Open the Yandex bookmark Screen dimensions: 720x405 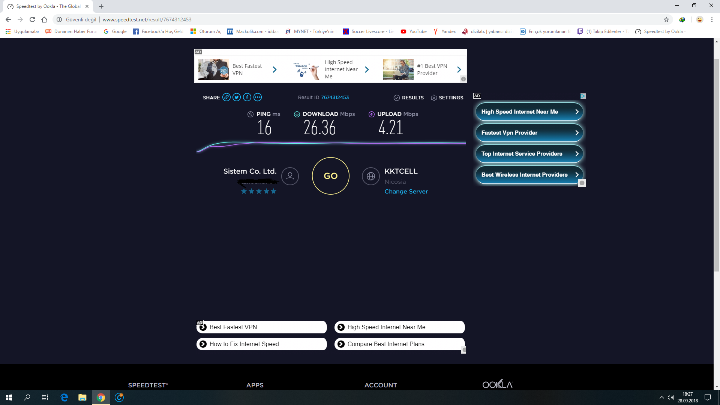[x=444, y=31]
